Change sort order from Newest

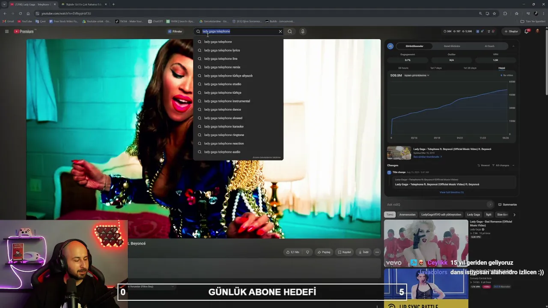484,165
